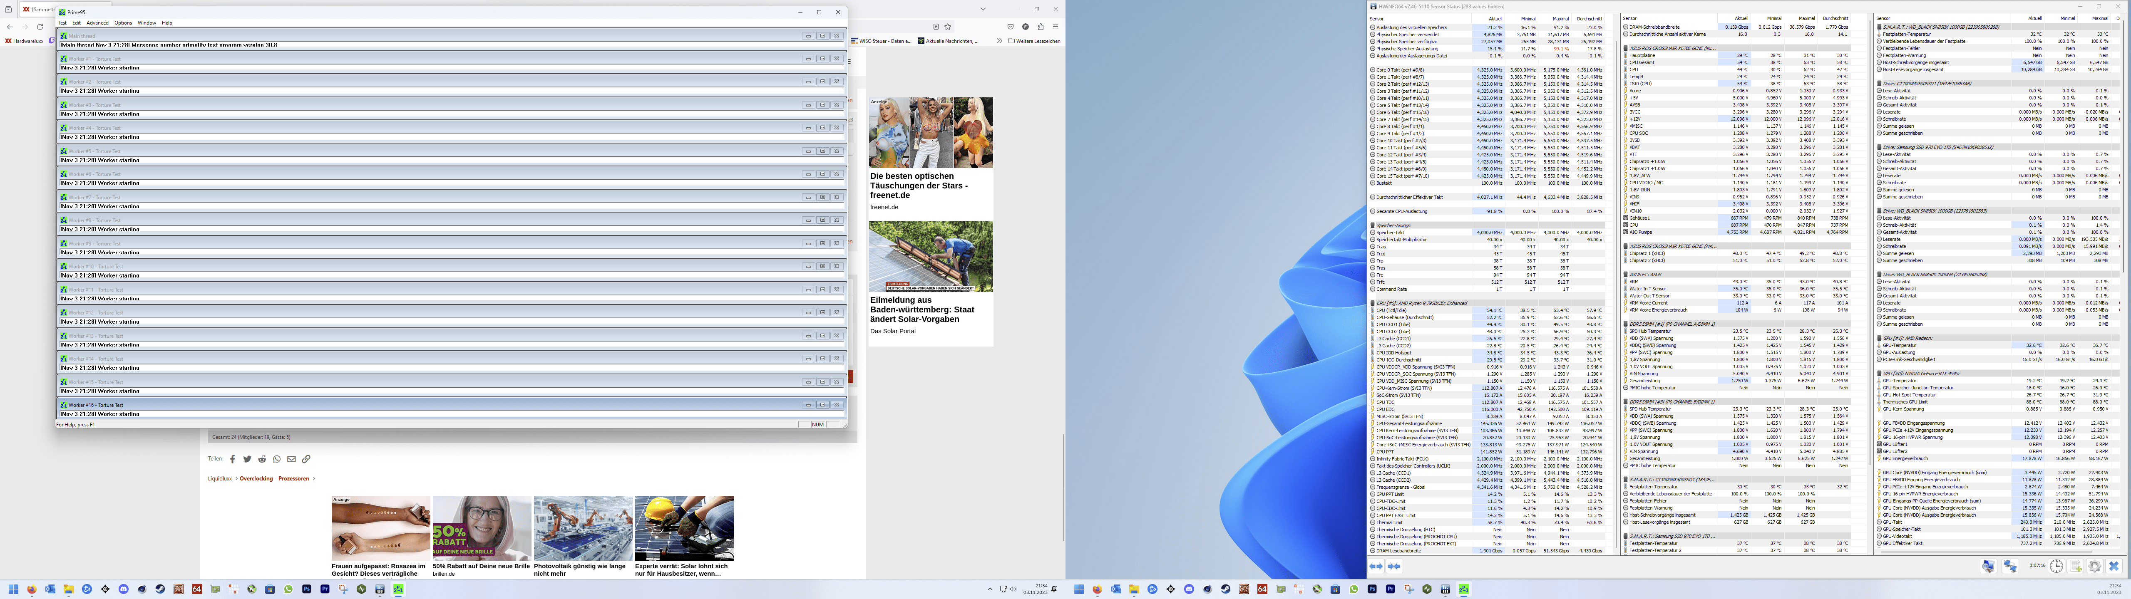Open the Test menu in Prime95
2131x599 pixels.
tap(62, 23)
